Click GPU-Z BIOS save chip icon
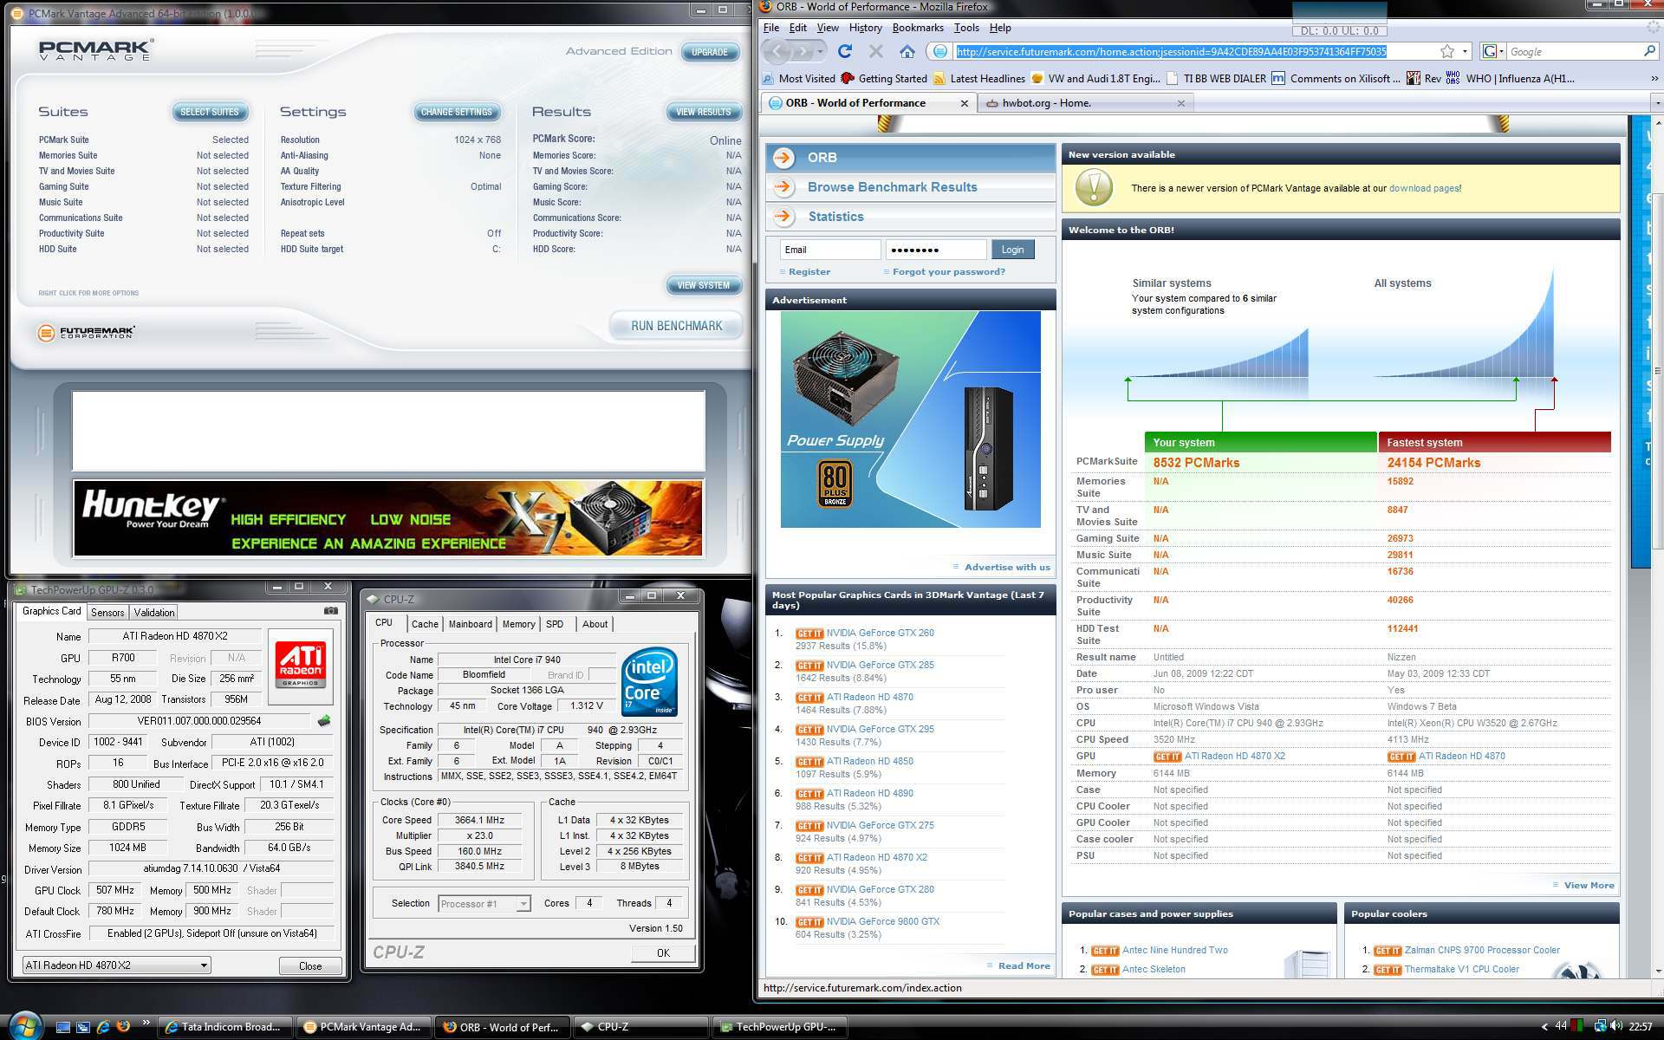Image resolution: width=1664 pixels, height=1040 pixels. pos(324,721)
